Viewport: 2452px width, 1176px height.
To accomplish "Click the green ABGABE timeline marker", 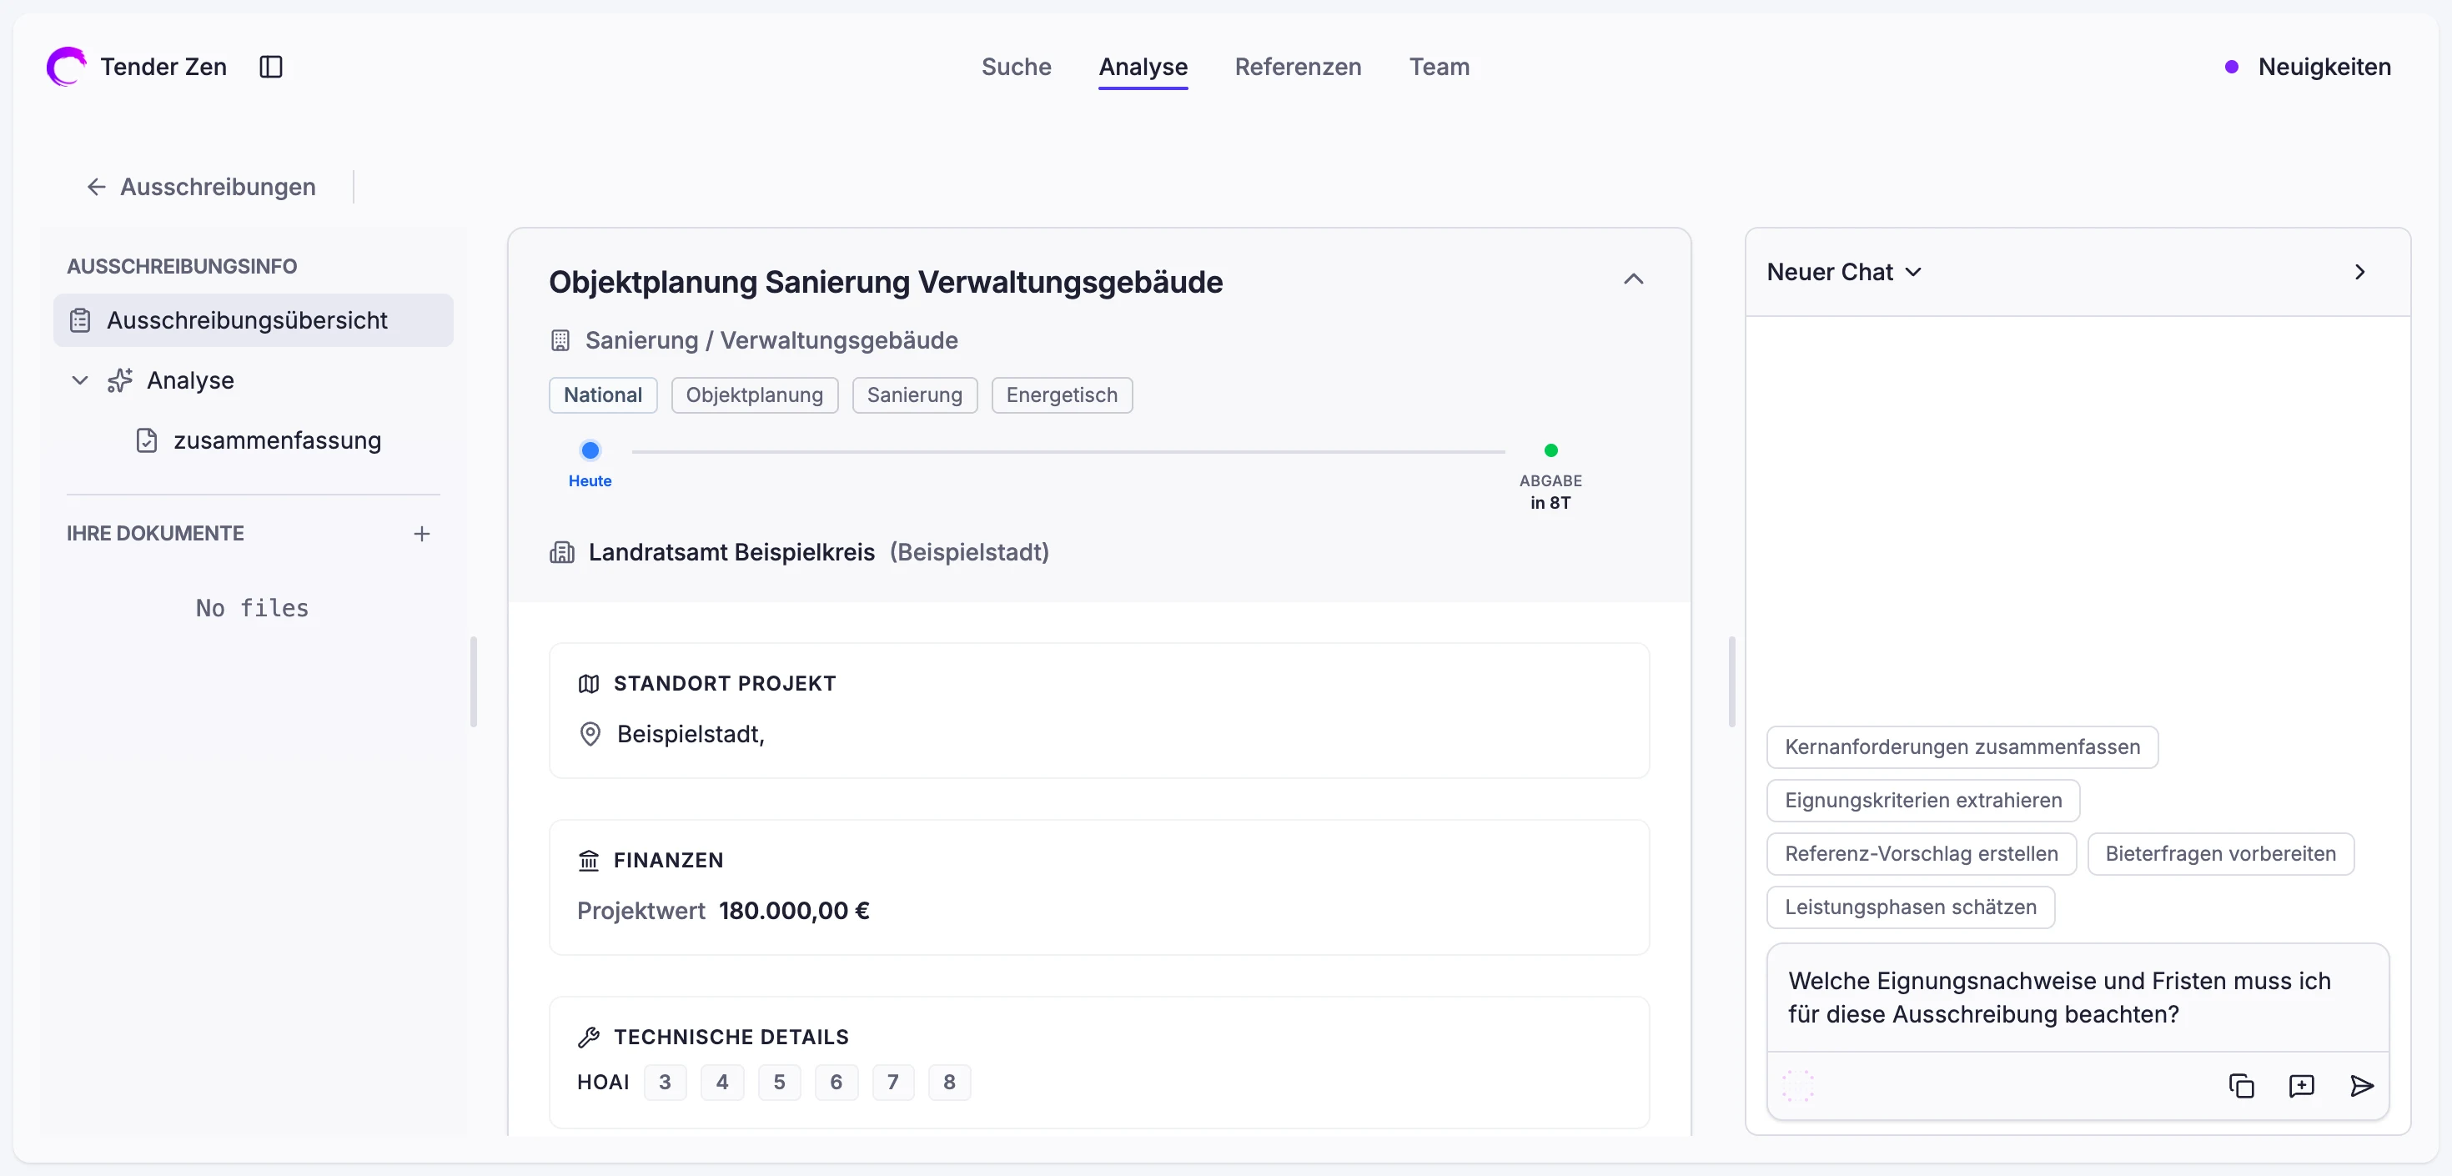I will pos(1551,450).
